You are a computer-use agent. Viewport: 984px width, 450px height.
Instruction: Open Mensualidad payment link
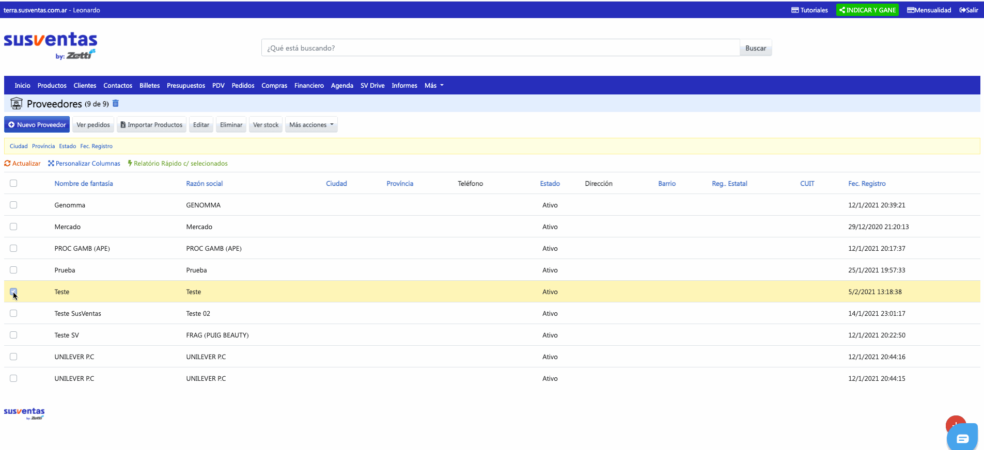pyautogui.click(x=929, y=10)
